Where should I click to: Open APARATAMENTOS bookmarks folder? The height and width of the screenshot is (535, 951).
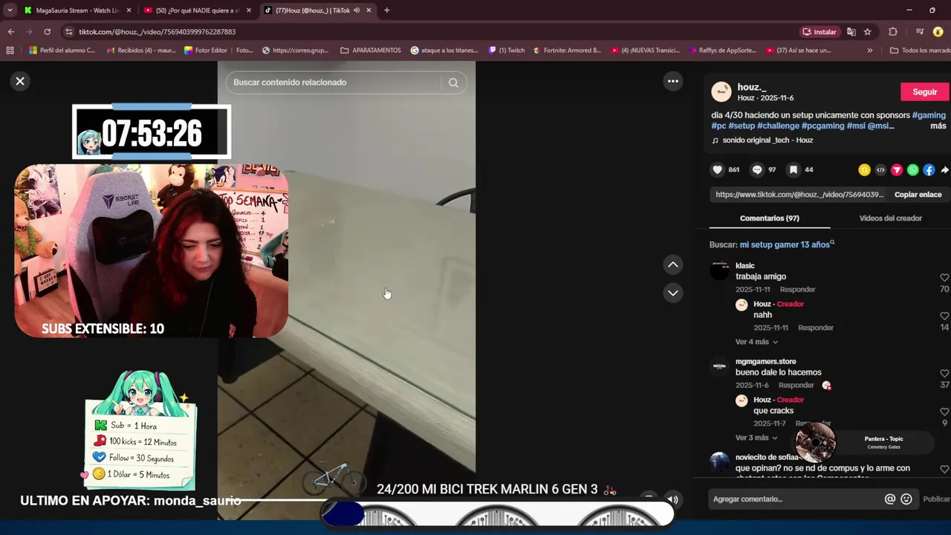(370, 51)
